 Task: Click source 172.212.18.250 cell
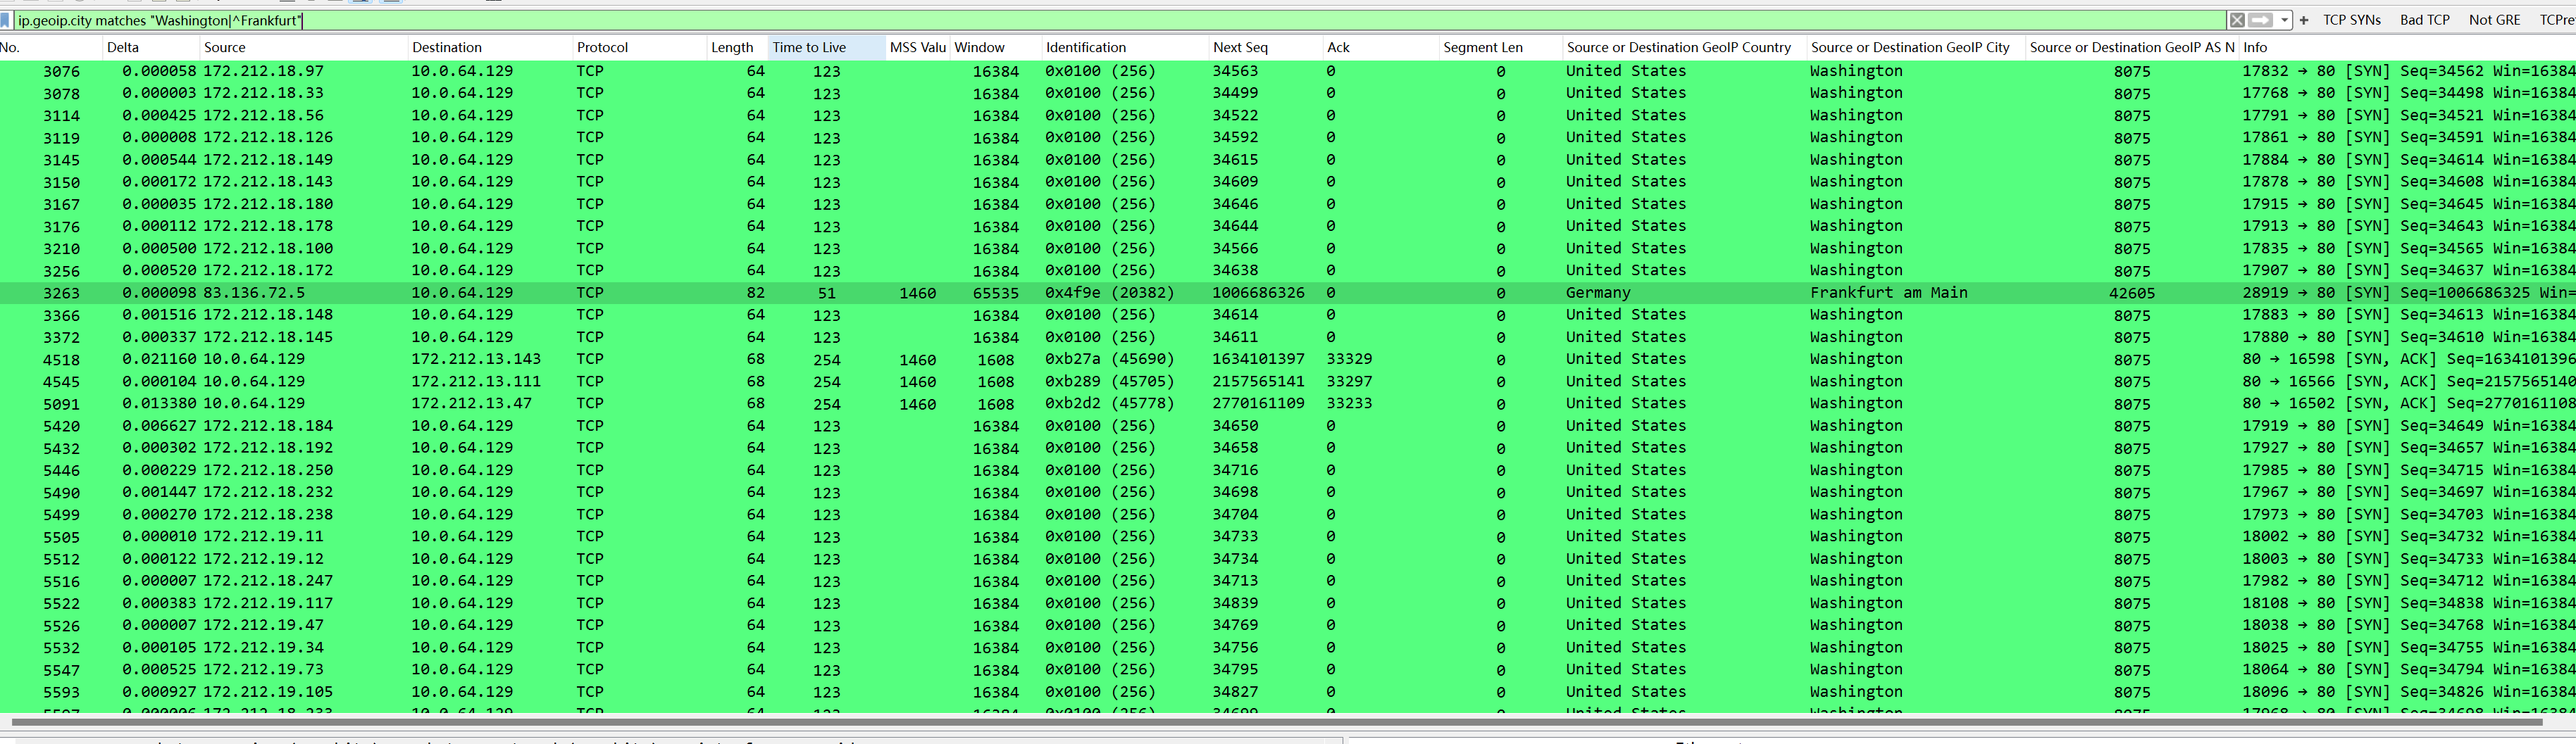click(x=268, y=470)
